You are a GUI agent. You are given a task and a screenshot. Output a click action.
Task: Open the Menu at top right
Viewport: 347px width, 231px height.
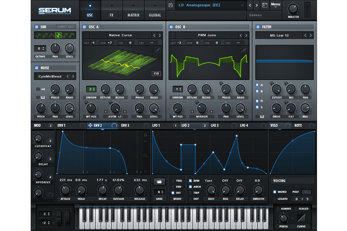276,4
